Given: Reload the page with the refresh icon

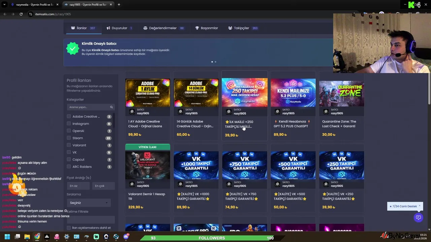Looking at the screenshot, I should click(21, 14).
